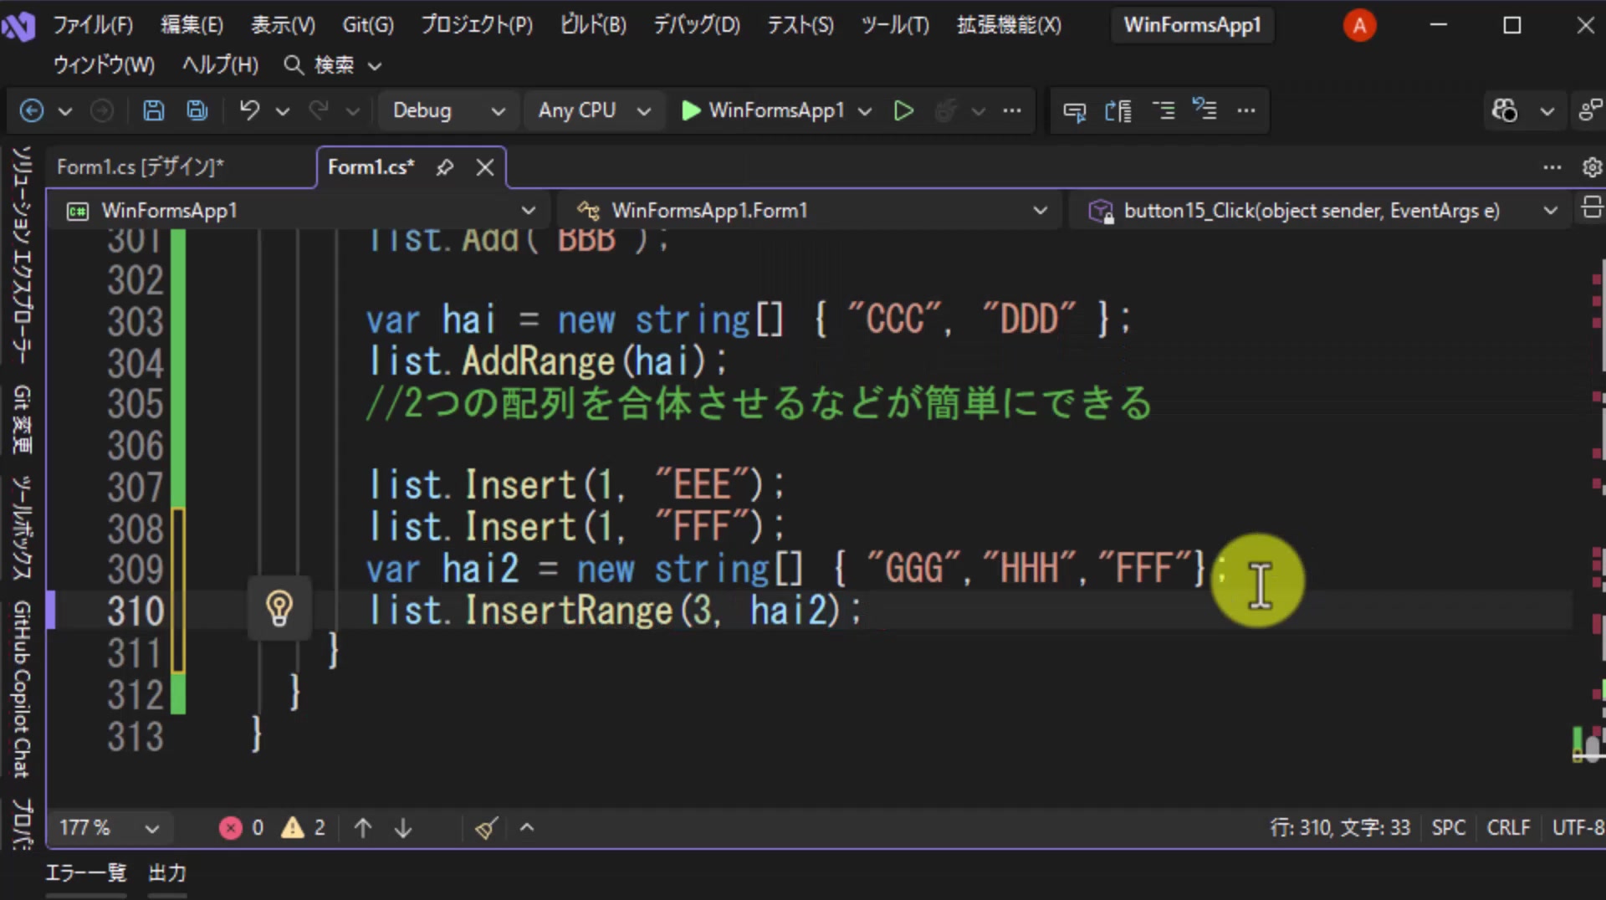Screen dimensions: 1606x900
Task: Click the CRLF line ending indicator
Action: pyautogui.click(x=1508, y=828)
